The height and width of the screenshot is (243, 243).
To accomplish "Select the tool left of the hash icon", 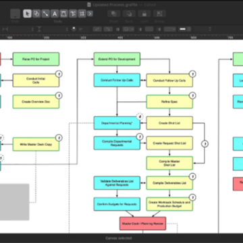I will pyautogui.click(x=73, y=13).
